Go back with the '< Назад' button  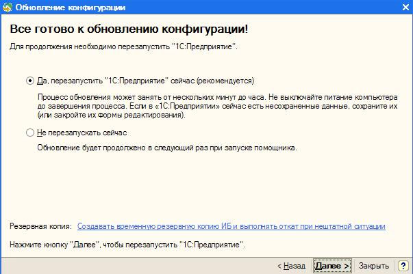[x=292, y=266]
